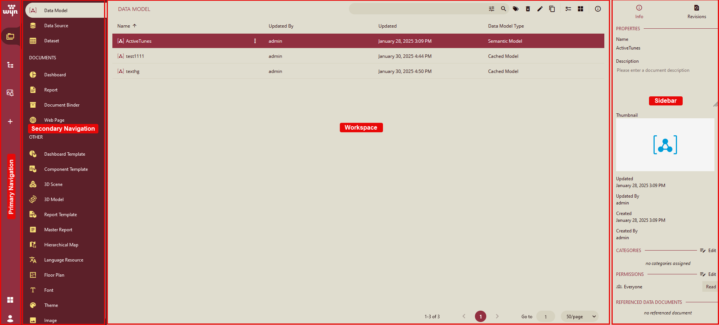Edit the Categories section
Screen dimensions: 719x325
[708, 251]
